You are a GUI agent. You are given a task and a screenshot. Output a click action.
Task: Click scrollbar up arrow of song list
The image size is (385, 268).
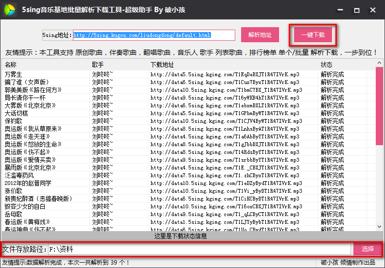[379, 63]
